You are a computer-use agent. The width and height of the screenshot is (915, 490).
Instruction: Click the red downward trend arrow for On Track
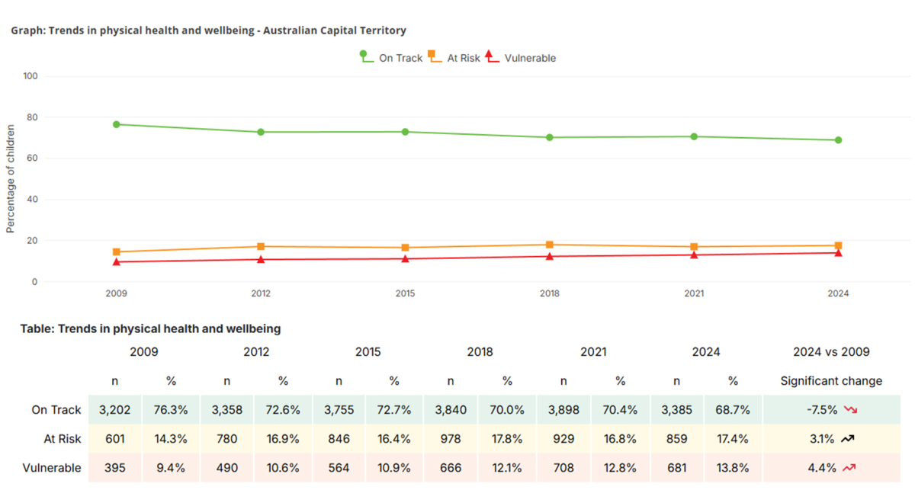point(850,410)
